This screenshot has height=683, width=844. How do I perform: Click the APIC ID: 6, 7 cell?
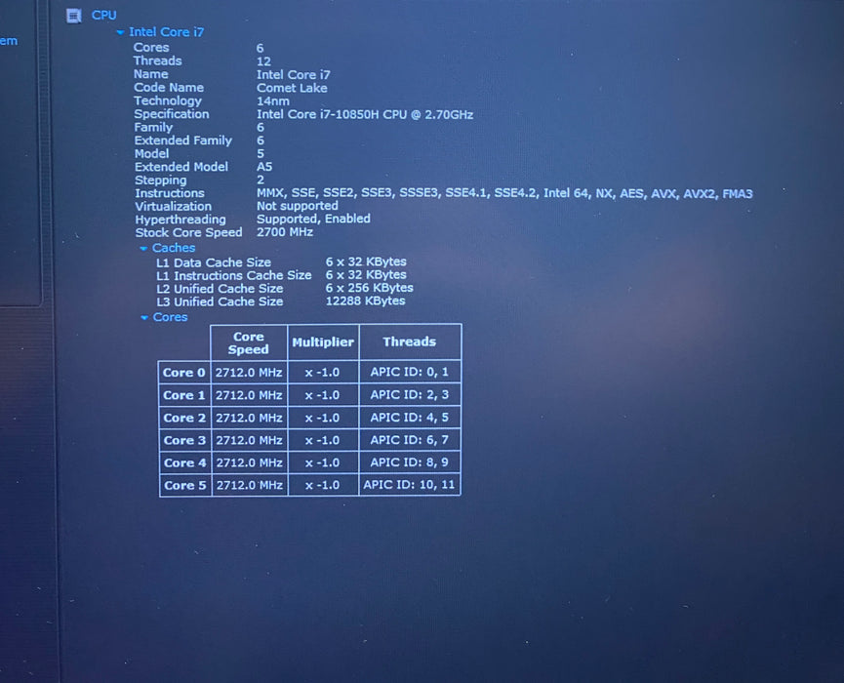tap(410, 440)
